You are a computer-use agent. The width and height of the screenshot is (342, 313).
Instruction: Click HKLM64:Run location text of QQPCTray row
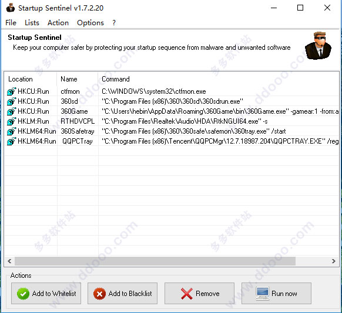pos(37,141)
